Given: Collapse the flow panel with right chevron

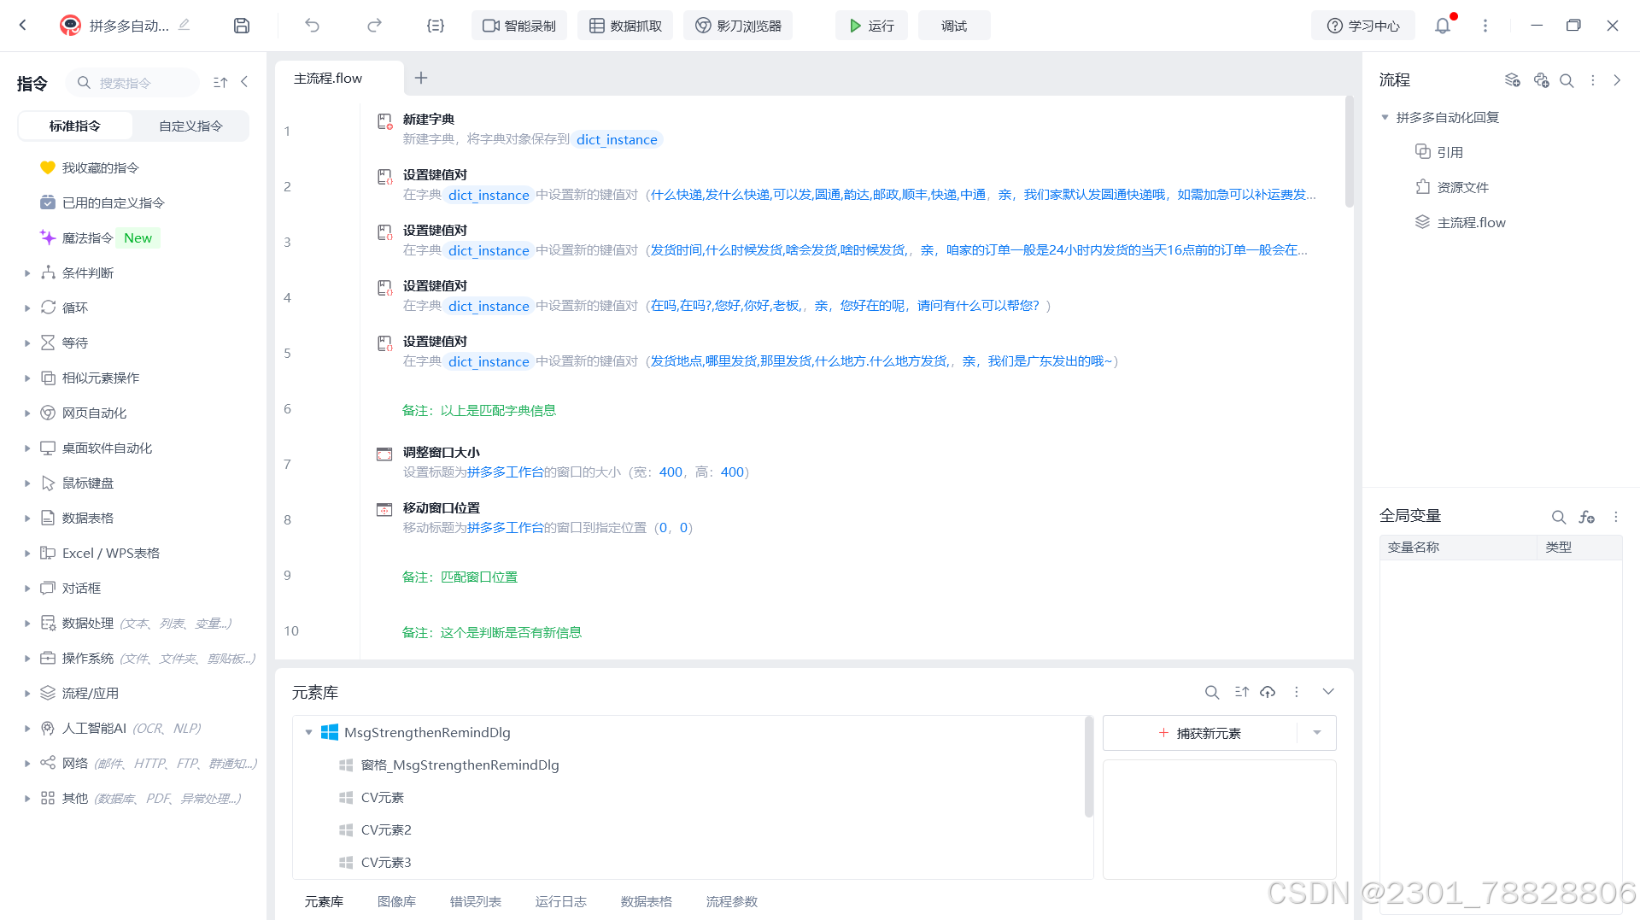Looking at the screenshot, I should click(x=1617, y=80).
